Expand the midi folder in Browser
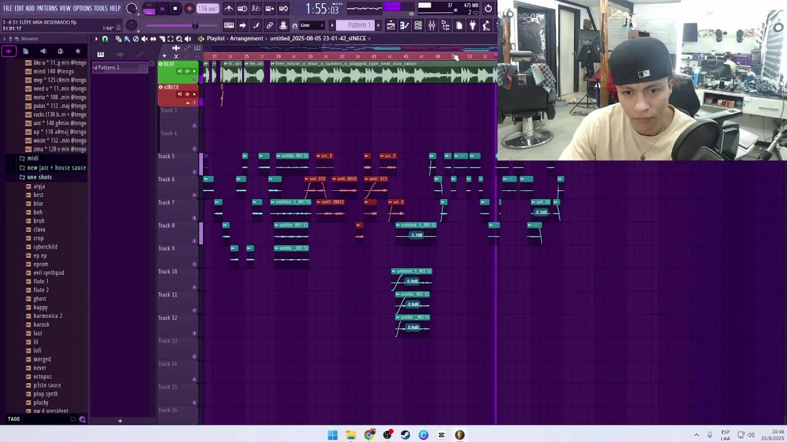The height and width of the screenshot is (442, 787). pos(33,158)
